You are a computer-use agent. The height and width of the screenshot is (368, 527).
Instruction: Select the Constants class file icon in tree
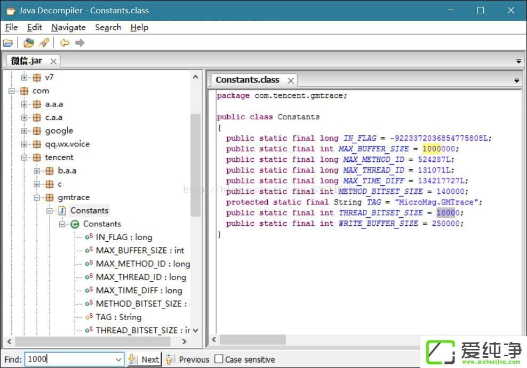tap(62, 211)
